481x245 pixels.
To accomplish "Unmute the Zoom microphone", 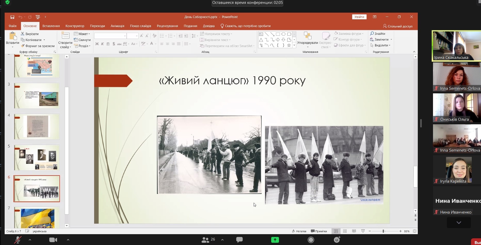I will [18, 240].
